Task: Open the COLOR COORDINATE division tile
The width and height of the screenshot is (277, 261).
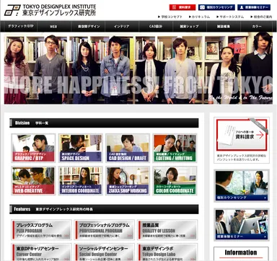Action: pos(175,180)
